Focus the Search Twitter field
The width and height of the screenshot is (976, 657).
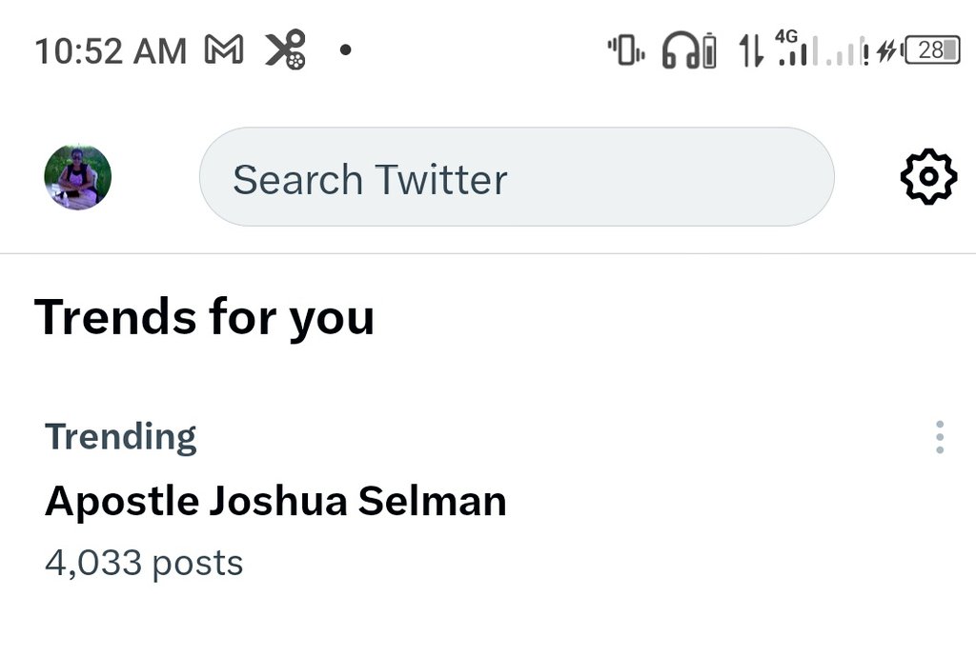pyautogui.click(x=516, y=178)
